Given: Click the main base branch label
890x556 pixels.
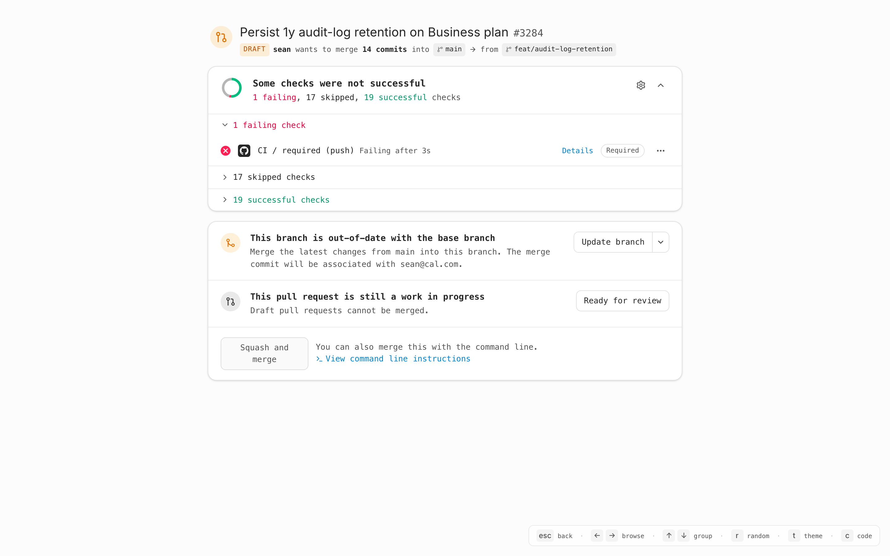Looking at the screenshot, I should click(x=449, y=49).
